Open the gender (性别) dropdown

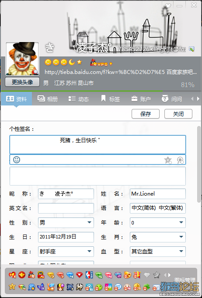tap(66, 223)
